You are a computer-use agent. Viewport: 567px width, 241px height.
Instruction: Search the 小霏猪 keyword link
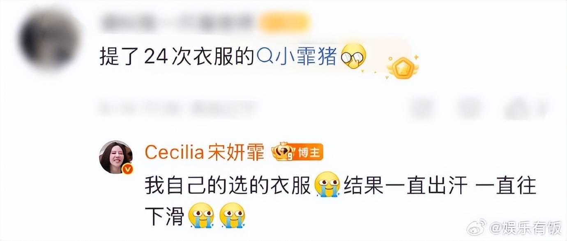(x=297, y=58)
